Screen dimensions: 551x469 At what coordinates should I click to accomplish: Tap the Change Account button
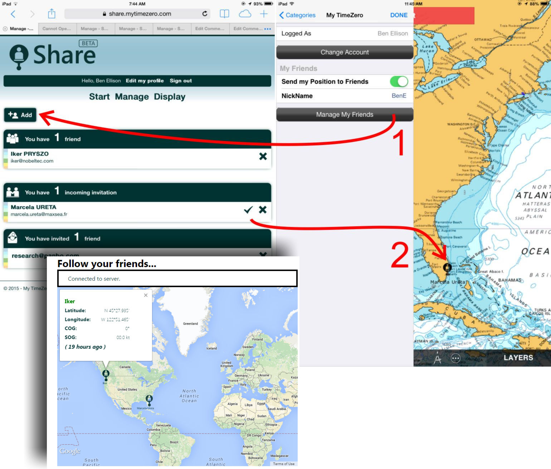345,52
